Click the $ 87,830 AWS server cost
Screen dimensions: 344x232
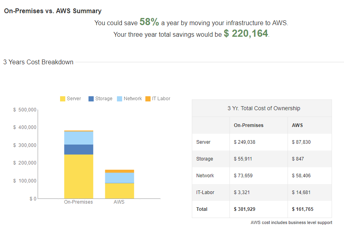click(301, 142)
